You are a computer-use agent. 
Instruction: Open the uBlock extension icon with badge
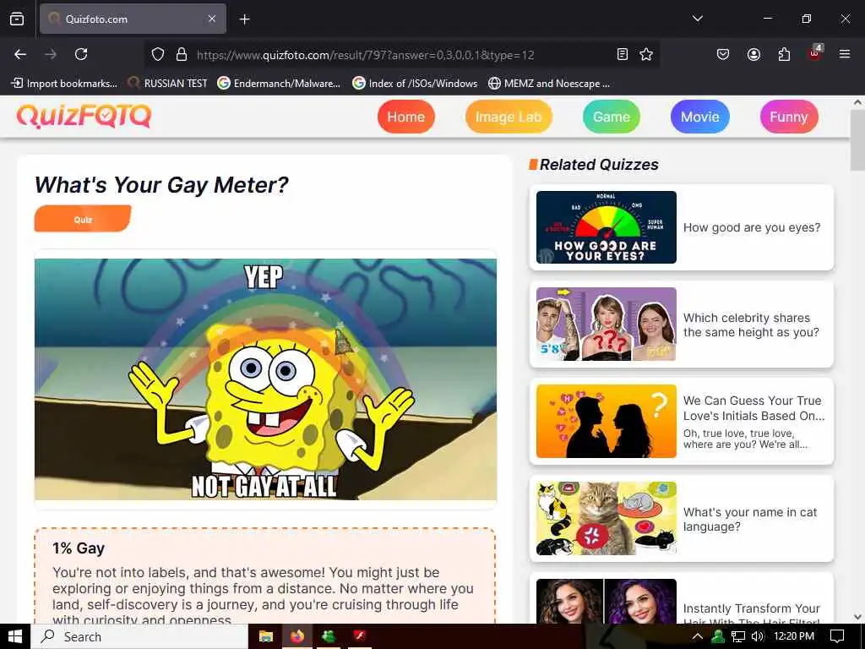[x=815, y=53]
